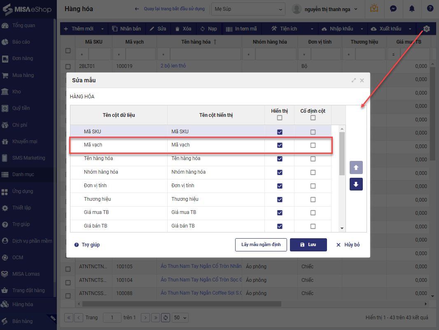Click the gift box icon in header

pos(374,9)
